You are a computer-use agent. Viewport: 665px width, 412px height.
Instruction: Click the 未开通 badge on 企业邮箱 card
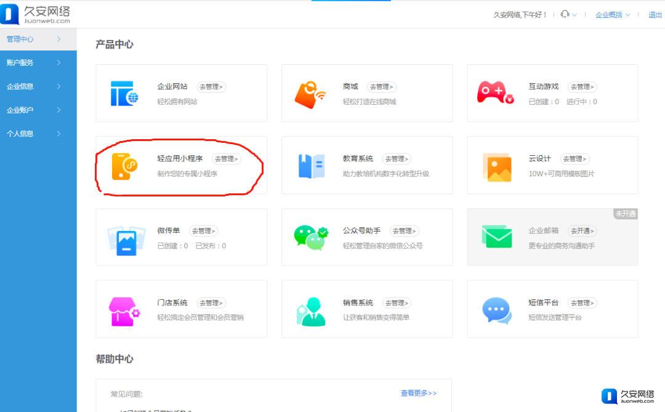(x=626, y=214)
